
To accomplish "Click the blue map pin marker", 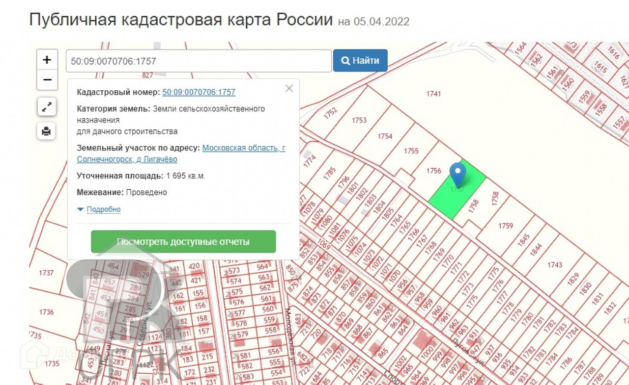I will (x=458, y=175).
